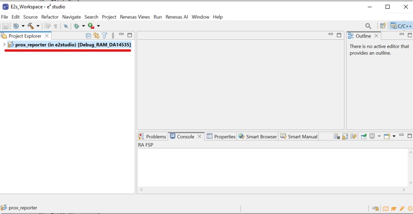Close the Outline view
The image size is (413, 214).
click(x=376, y=35)
